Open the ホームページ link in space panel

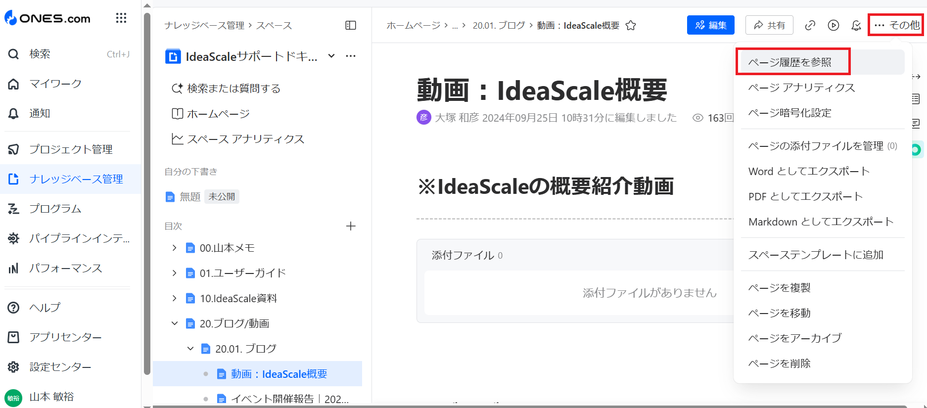pos(211,114)
